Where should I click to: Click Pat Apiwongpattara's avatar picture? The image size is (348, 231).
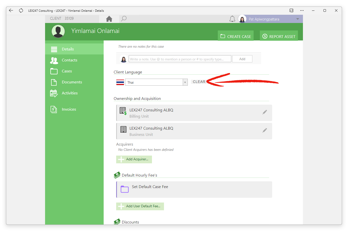(x=242, y=19)
